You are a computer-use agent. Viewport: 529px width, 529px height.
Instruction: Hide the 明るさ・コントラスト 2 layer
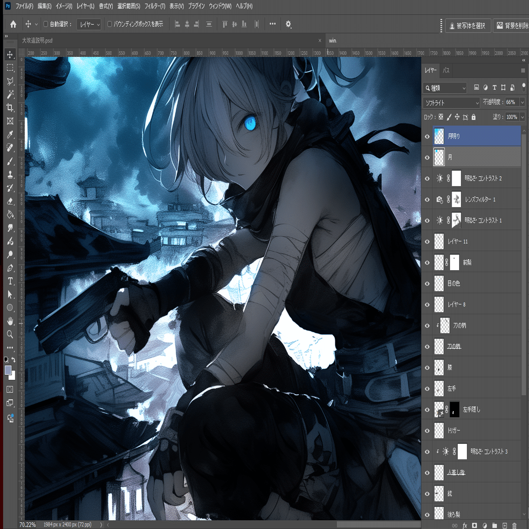[427, 178]
